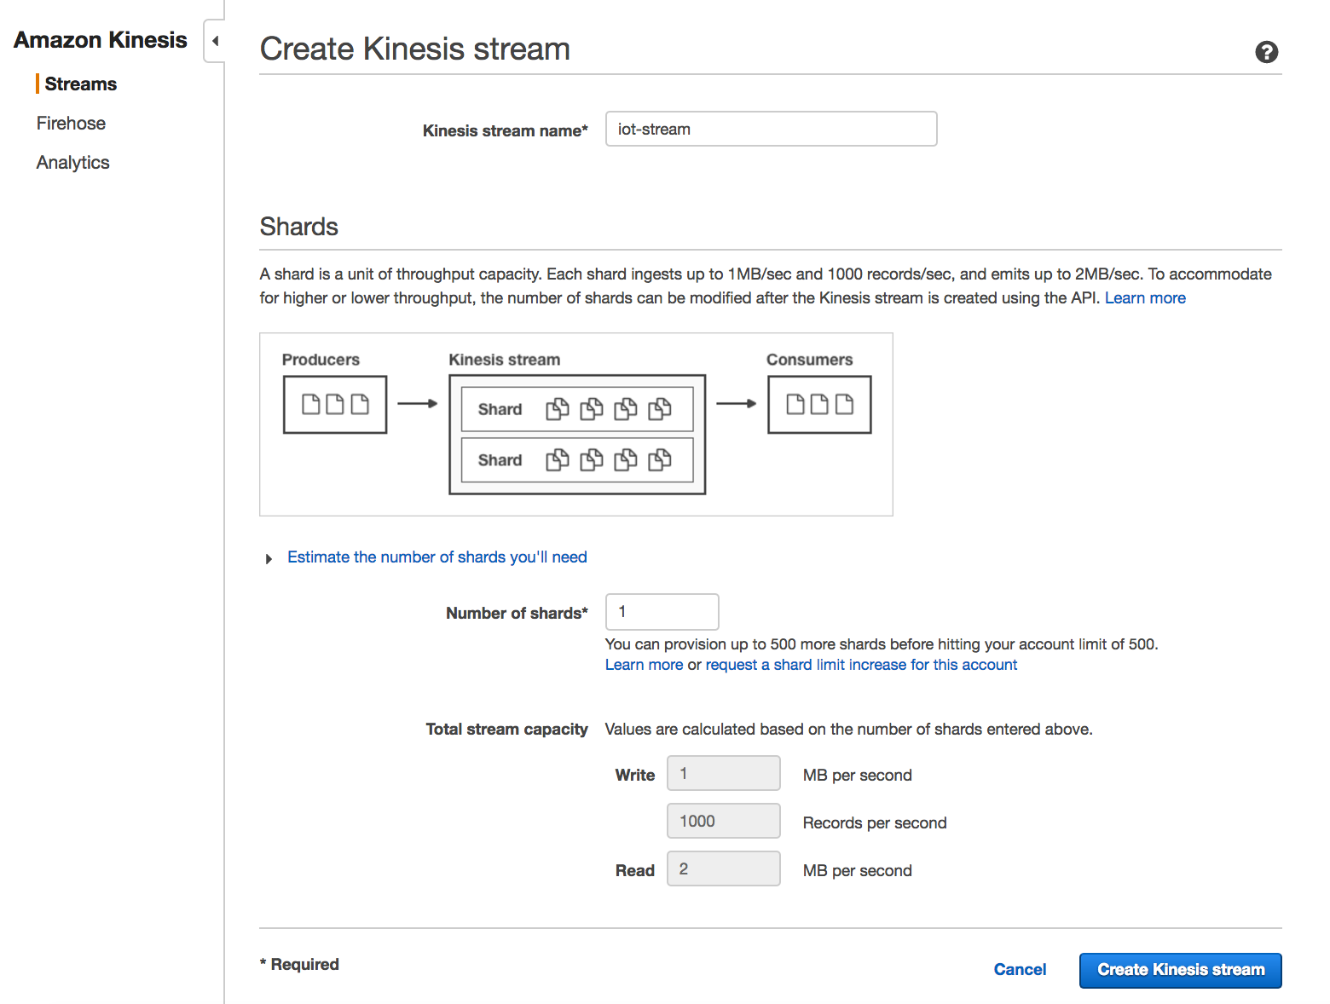This screenshot has width=1330, height=1004.
Task: Click the lower Shard label in diagram
Action: 500,460
